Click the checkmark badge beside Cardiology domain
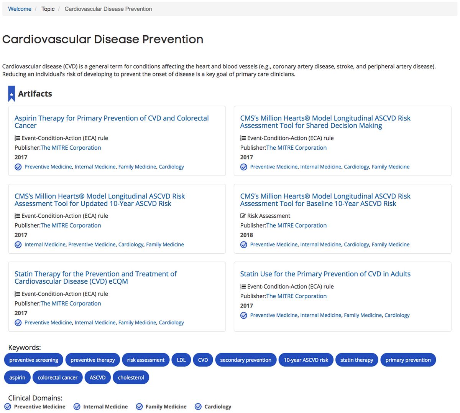Screen dimensions: 460x413 click(198, 406)
